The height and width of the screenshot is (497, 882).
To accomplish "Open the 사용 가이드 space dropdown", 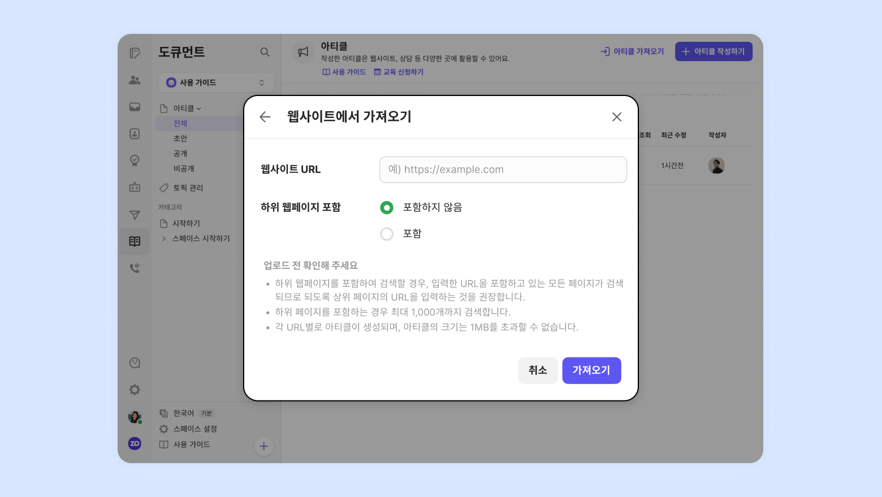I will (x=216, y=82).
